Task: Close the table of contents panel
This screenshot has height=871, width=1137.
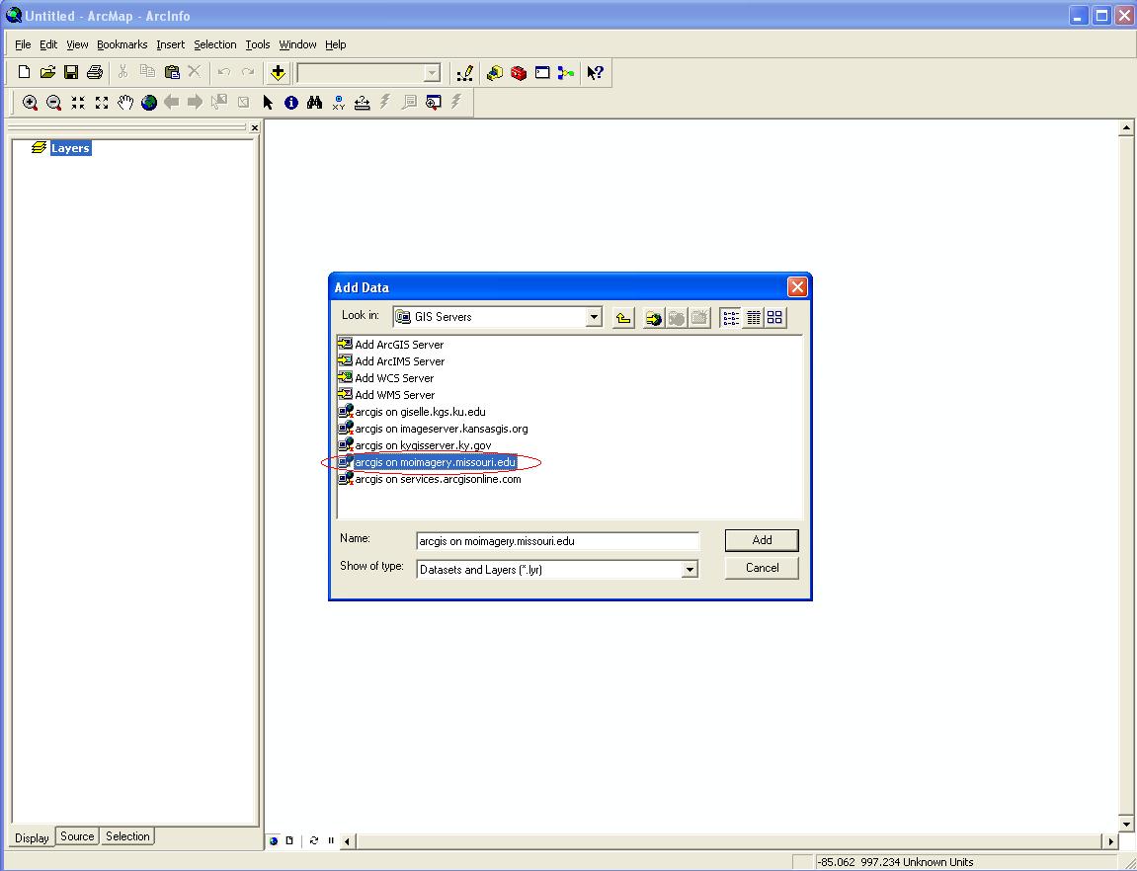Action: coord(255,127)
